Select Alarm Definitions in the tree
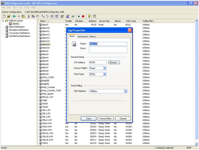This screenshot has height=150, width=199. [17, 27]
